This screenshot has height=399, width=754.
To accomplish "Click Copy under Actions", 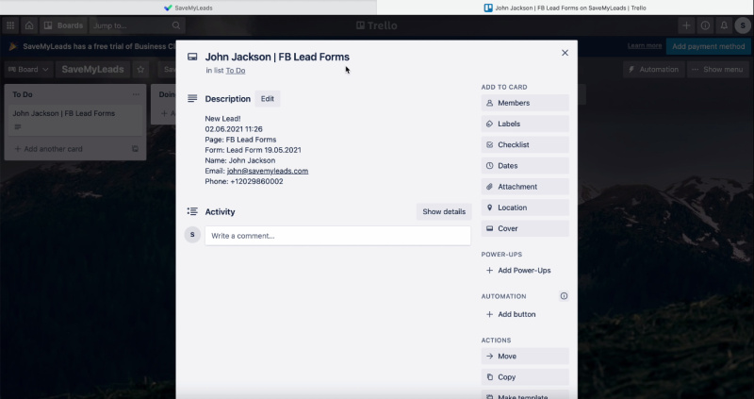I will click(x=525, y=377).
